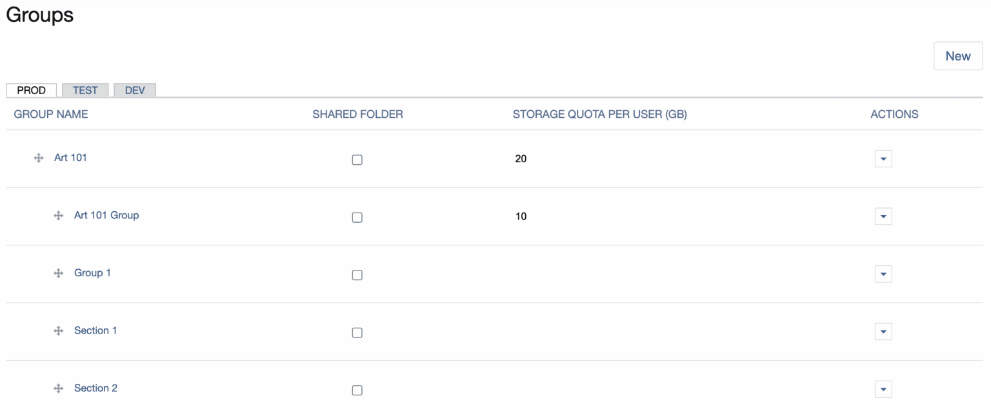Viewport: 991px width, 416px height.
Task: Select the DEV environment tab
Action: click(135, 90)
